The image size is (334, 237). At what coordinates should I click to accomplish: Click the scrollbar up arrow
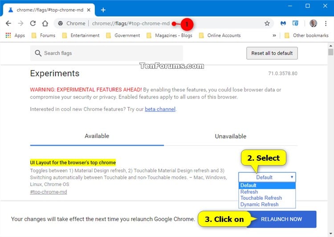[330, 46]
